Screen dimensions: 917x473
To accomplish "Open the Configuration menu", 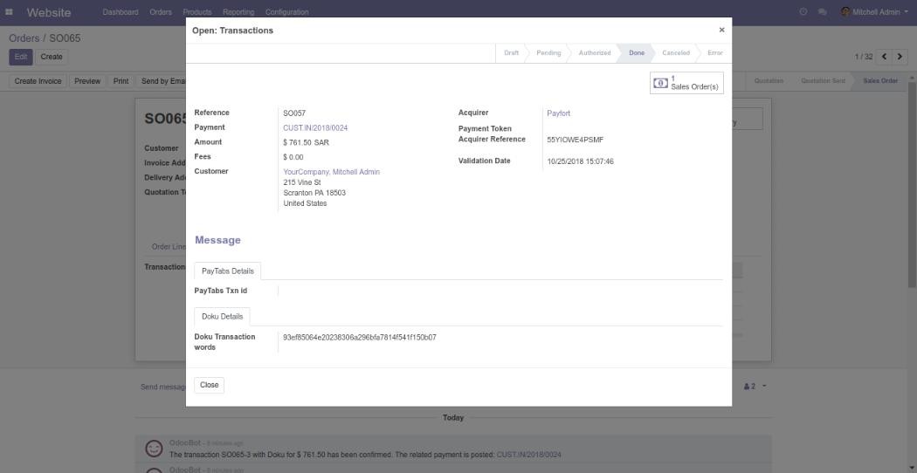I will [x=286, y=11].
